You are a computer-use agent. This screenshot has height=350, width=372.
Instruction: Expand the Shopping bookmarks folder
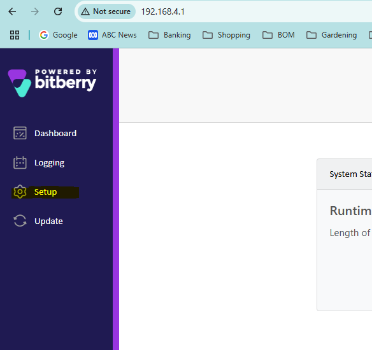[x=226, y=35]
